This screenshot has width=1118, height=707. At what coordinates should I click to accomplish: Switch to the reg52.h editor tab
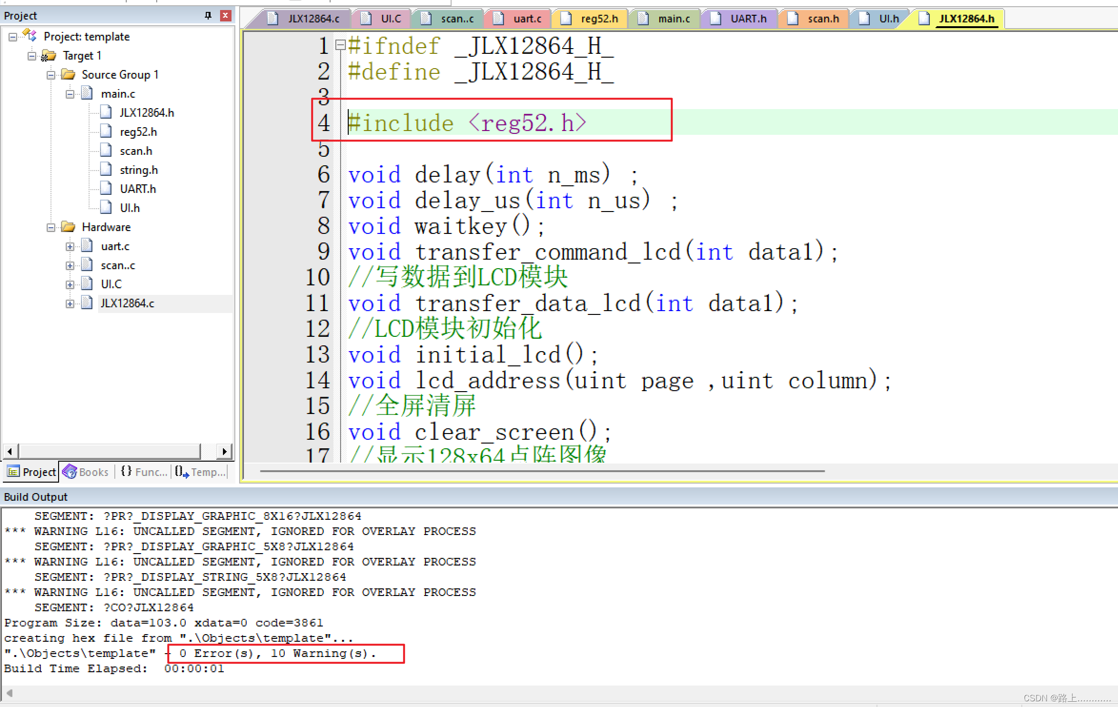[x=599, y=19]
